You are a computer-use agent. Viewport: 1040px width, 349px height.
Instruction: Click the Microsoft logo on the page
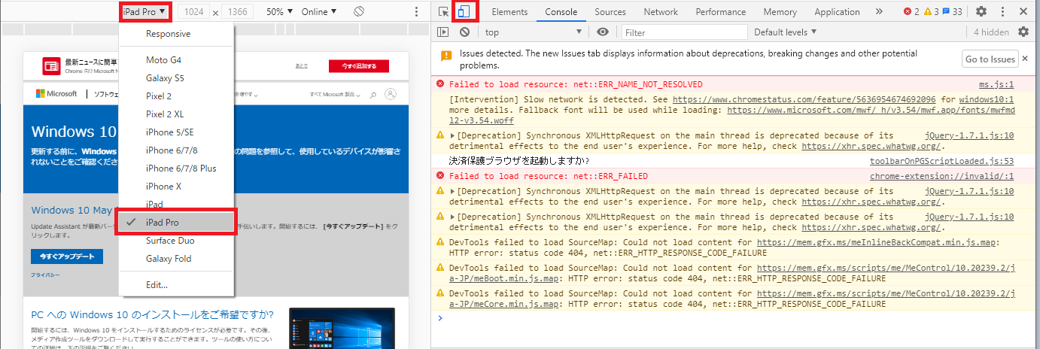click(56, 94)
